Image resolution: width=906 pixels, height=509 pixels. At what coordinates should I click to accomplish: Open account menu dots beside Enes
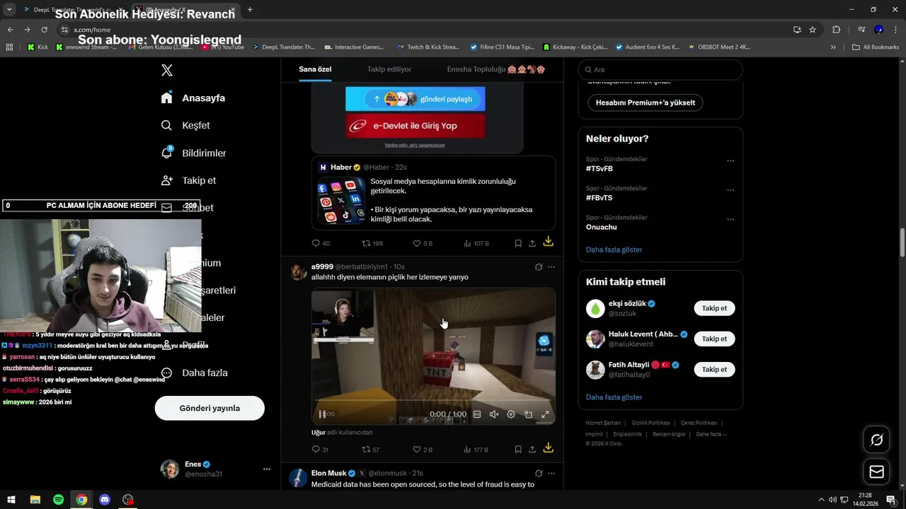pyautogui.click(x=267, y=469)
